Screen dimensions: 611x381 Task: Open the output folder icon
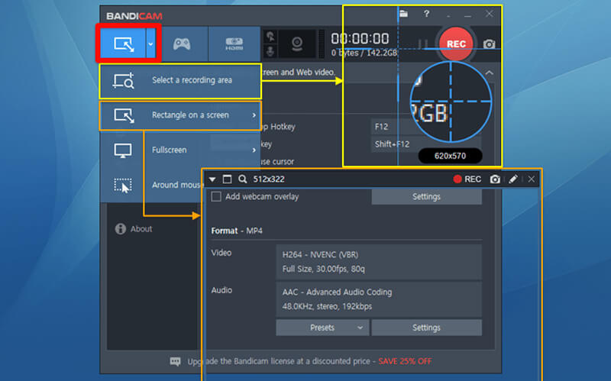(x=403, y=14)
